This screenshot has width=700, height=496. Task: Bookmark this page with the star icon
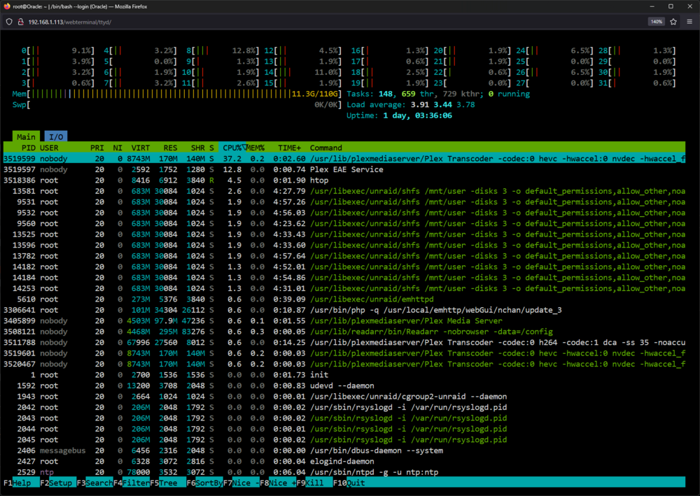pos(673,22)
